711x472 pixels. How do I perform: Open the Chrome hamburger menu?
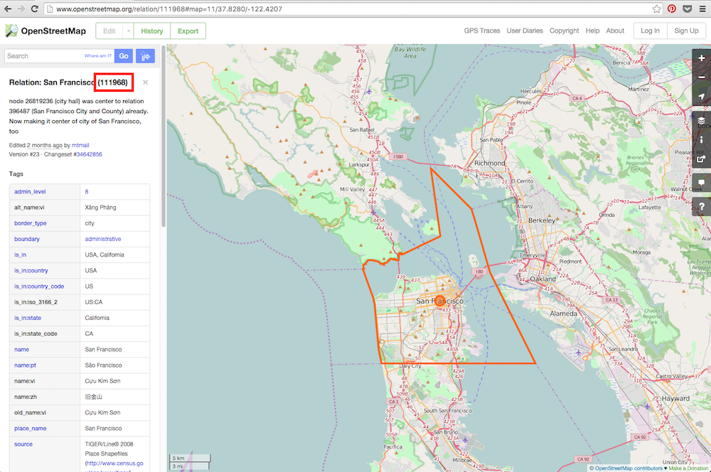[x=702, y=9]
